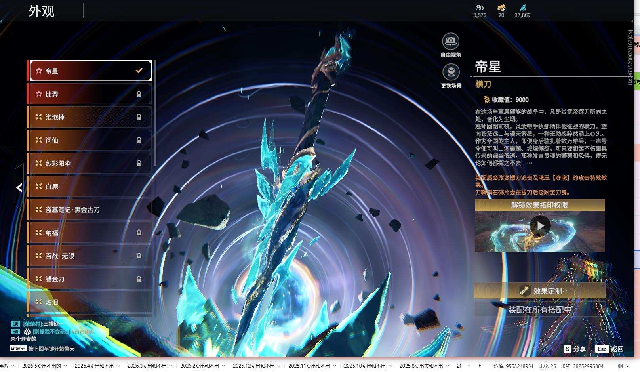Screen dimensions: 640x372
Task: Click the 解锁效果拓印权限 banner
Action: point(540,205)
